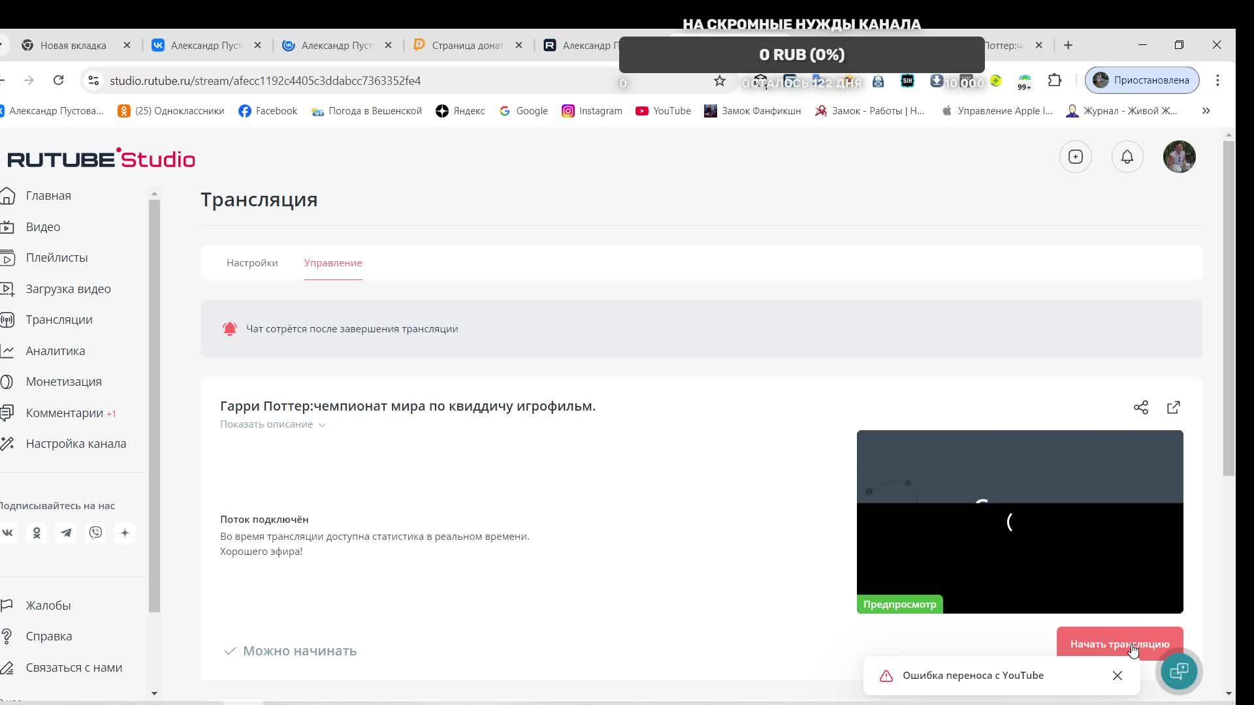Open the notifications bell
Image resolution: width=1254 pixels, height=705 pixels.
(x=1127, y=157)
